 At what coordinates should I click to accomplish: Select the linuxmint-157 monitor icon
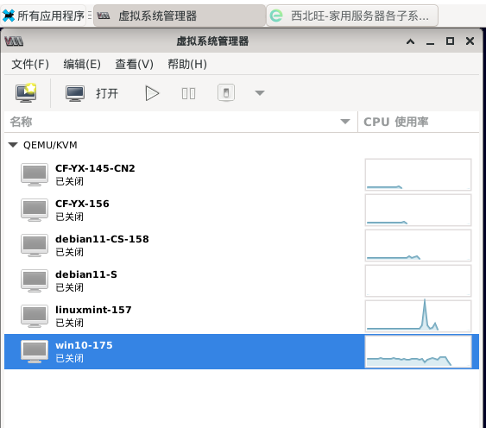pos(35,316)
